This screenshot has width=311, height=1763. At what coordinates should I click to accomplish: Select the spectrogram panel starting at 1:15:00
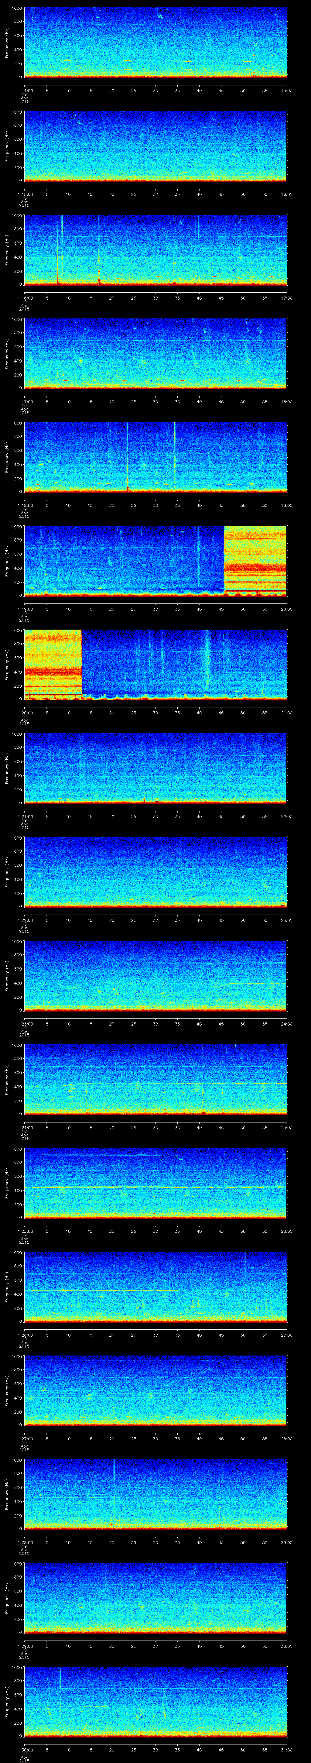point(156,146)
